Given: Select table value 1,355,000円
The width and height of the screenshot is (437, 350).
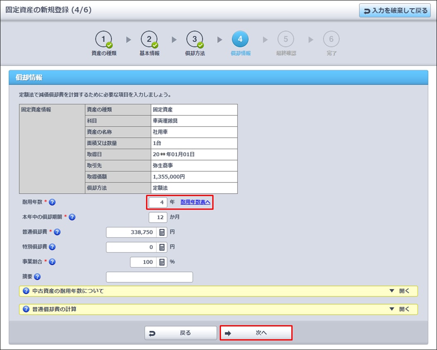Looking at the screenshot, I should [169, 177].
